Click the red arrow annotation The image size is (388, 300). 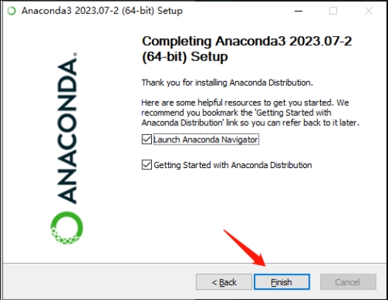[x=244, y=248]
